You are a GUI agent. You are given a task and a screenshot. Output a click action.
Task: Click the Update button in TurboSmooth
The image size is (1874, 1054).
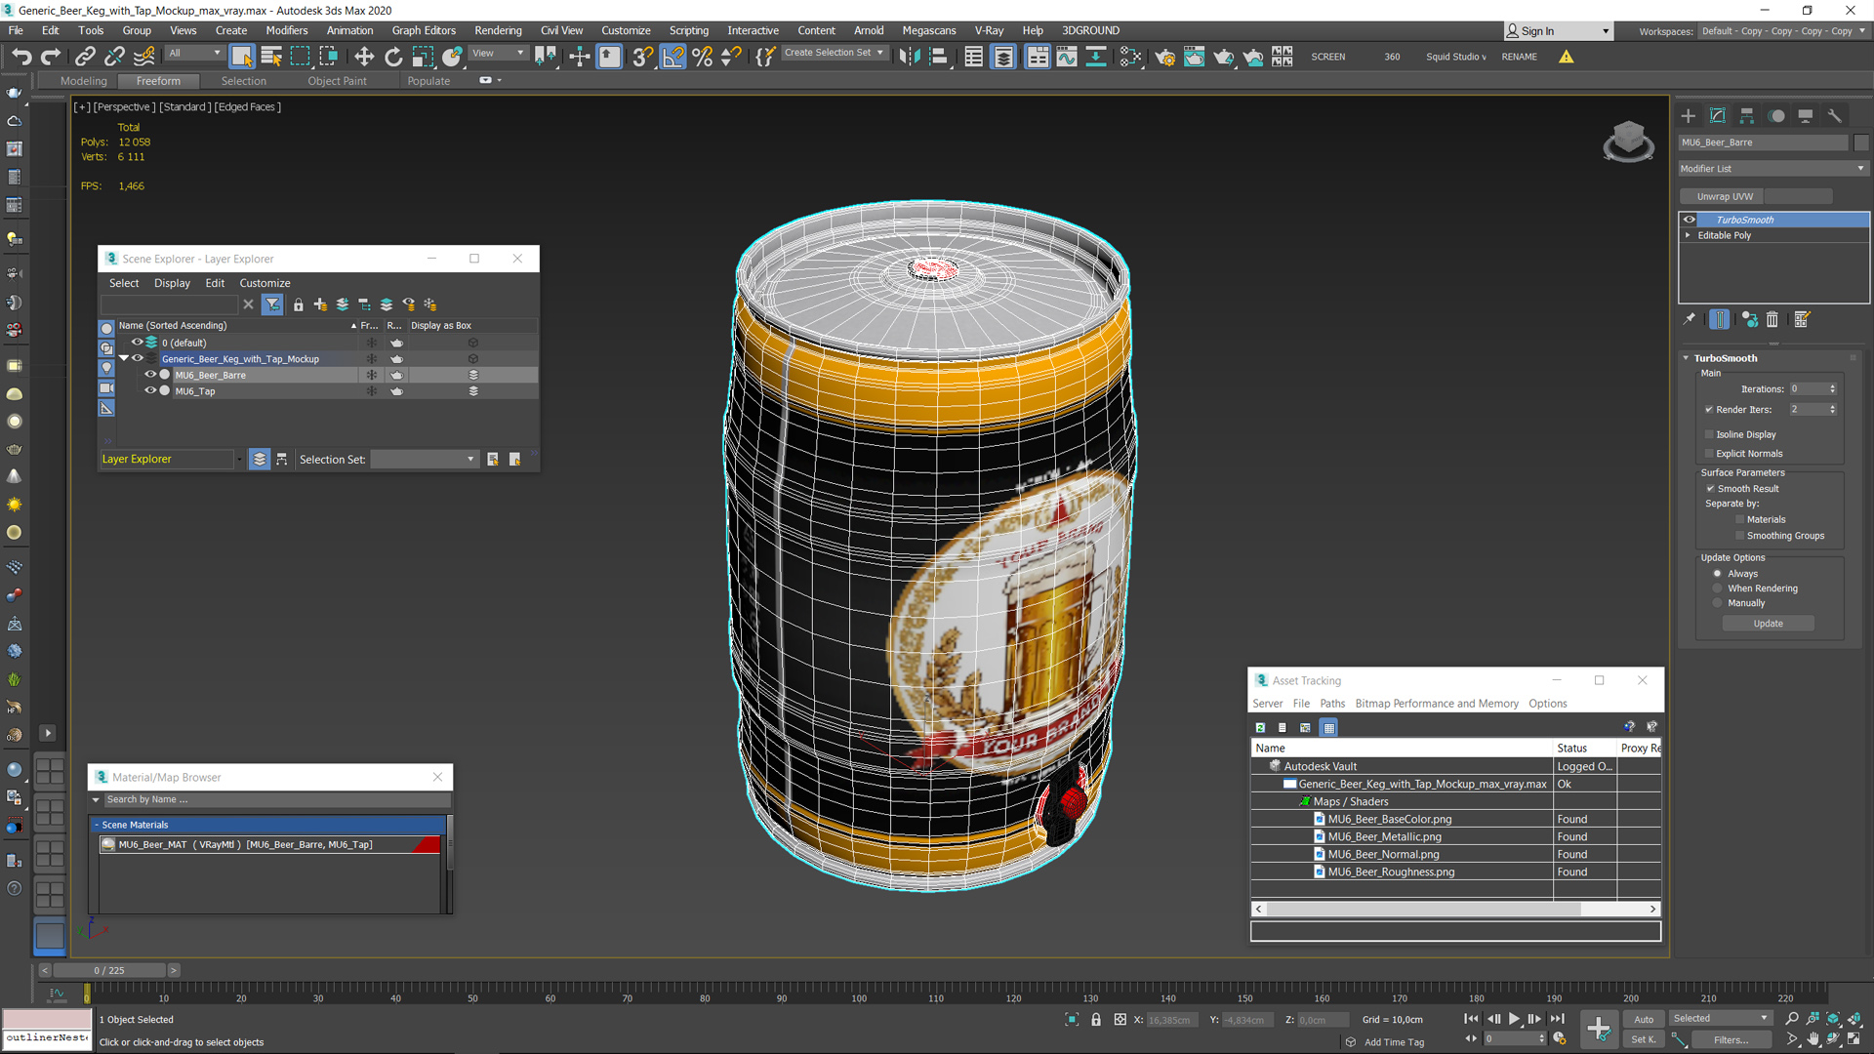coord(1768,624)
